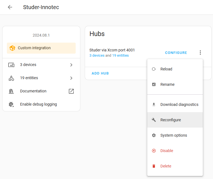This screenshot has width=213, height=179.
Task: Click the shapes icon beside 19 entities
Action: tap(11, 78)
